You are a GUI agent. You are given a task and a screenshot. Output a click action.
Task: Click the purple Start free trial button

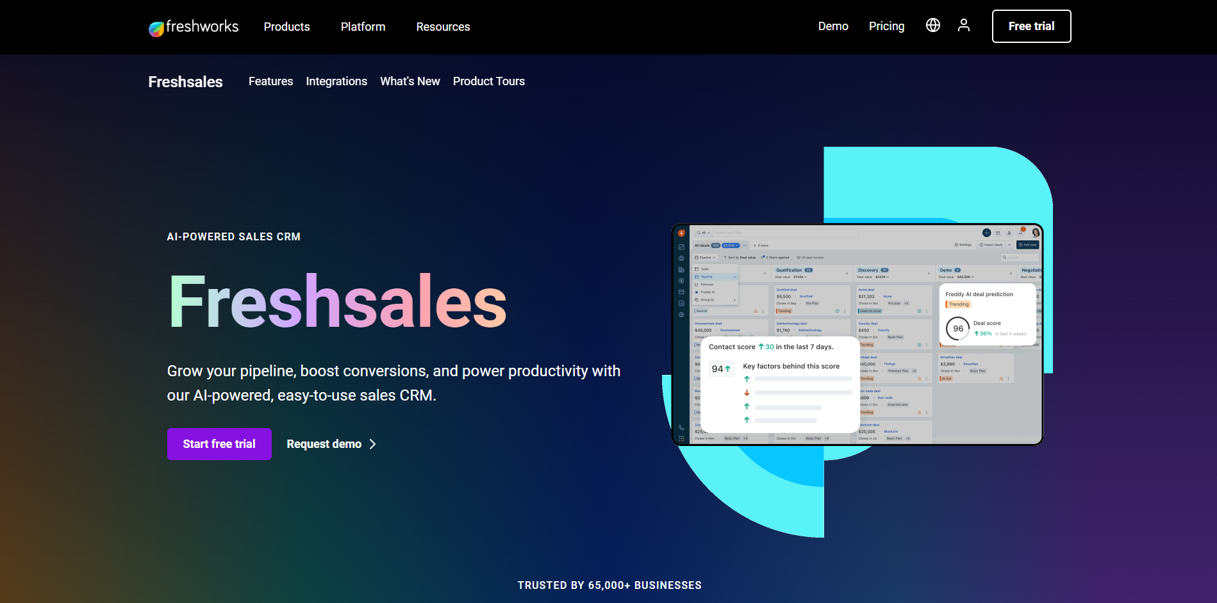pos(219,444)
